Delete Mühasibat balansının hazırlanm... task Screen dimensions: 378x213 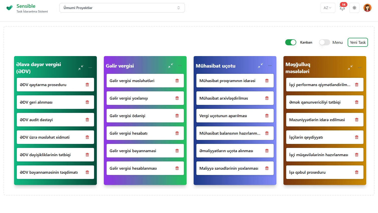[267, 133]
